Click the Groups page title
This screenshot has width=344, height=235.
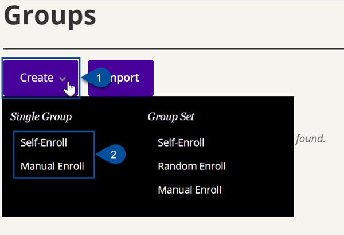click(50, 16)
